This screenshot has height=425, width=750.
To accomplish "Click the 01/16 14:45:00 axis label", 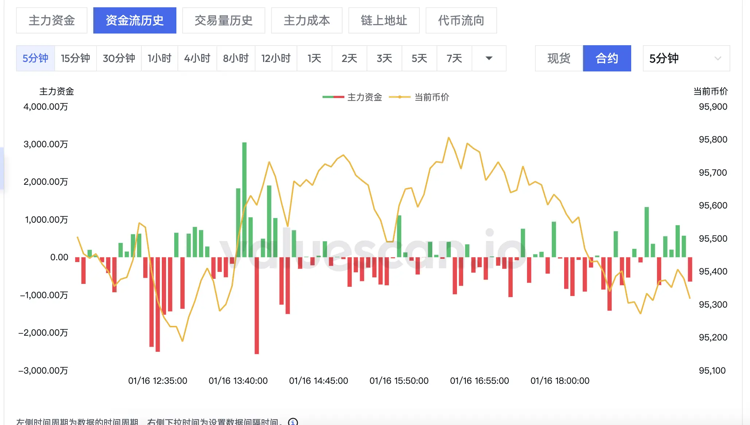I will click(x=319, y=381).
